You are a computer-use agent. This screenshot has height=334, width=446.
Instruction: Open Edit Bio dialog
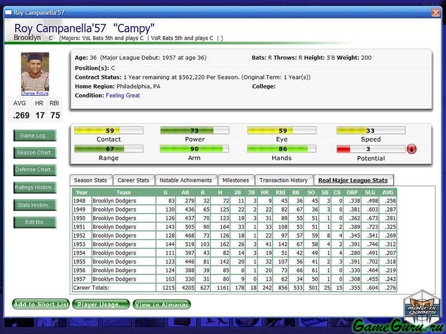[x=35, y=222]
